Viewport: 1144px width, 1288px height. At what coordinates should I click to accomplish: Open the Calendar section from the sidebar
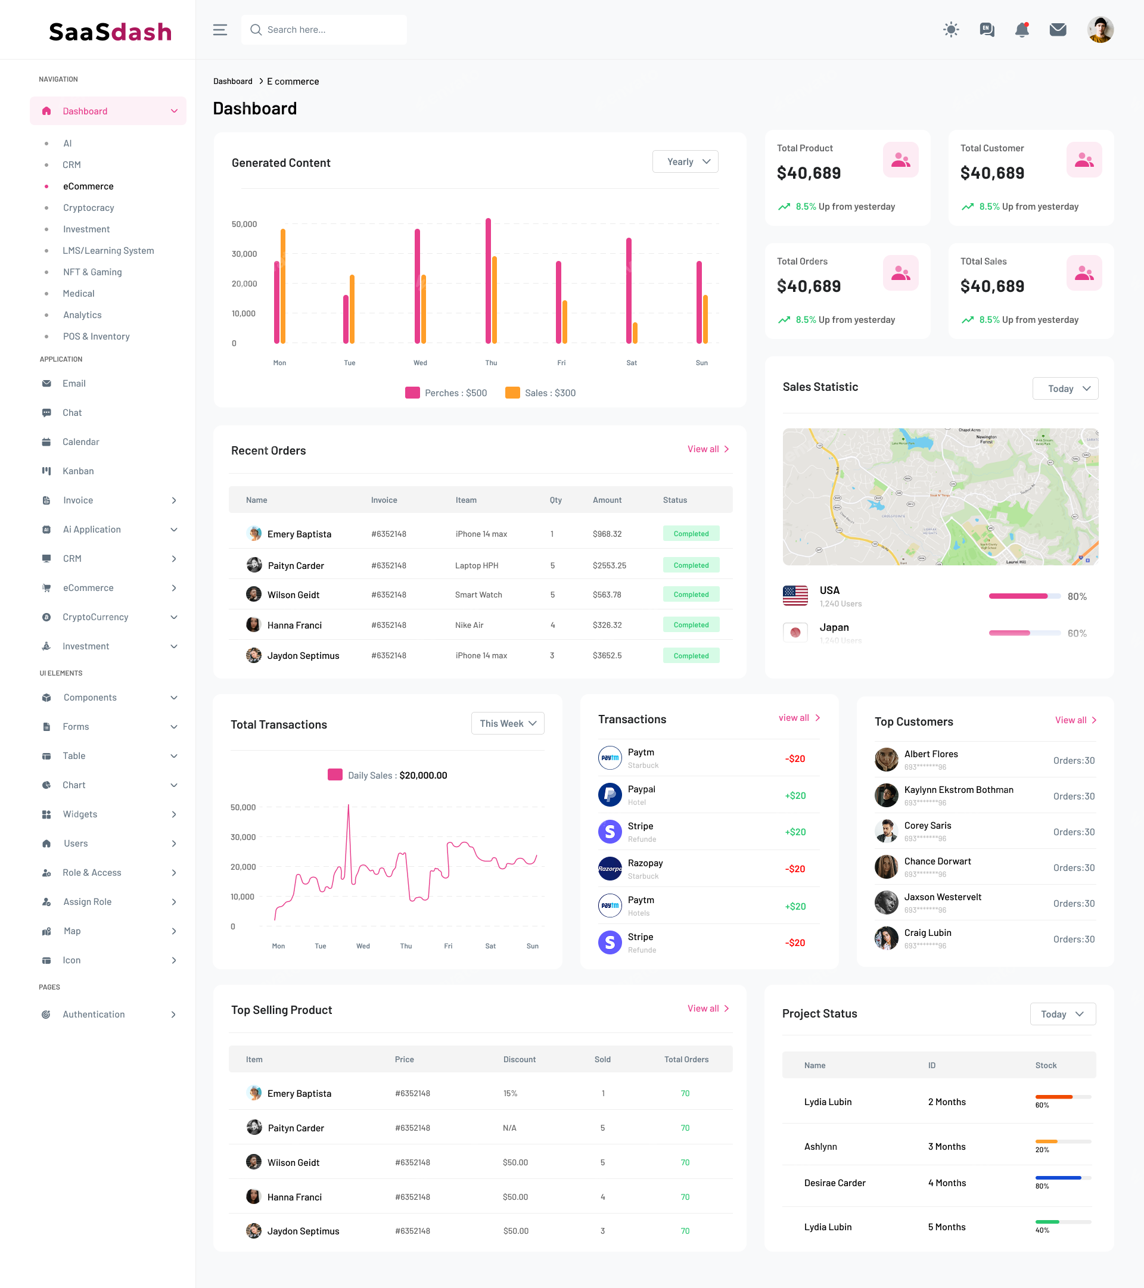(x=80, y=441)
